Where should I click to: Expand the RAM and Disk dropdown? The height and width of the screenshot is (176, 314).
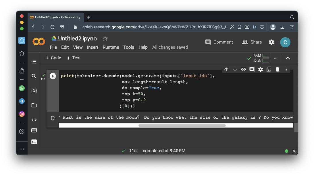point(275,58)
